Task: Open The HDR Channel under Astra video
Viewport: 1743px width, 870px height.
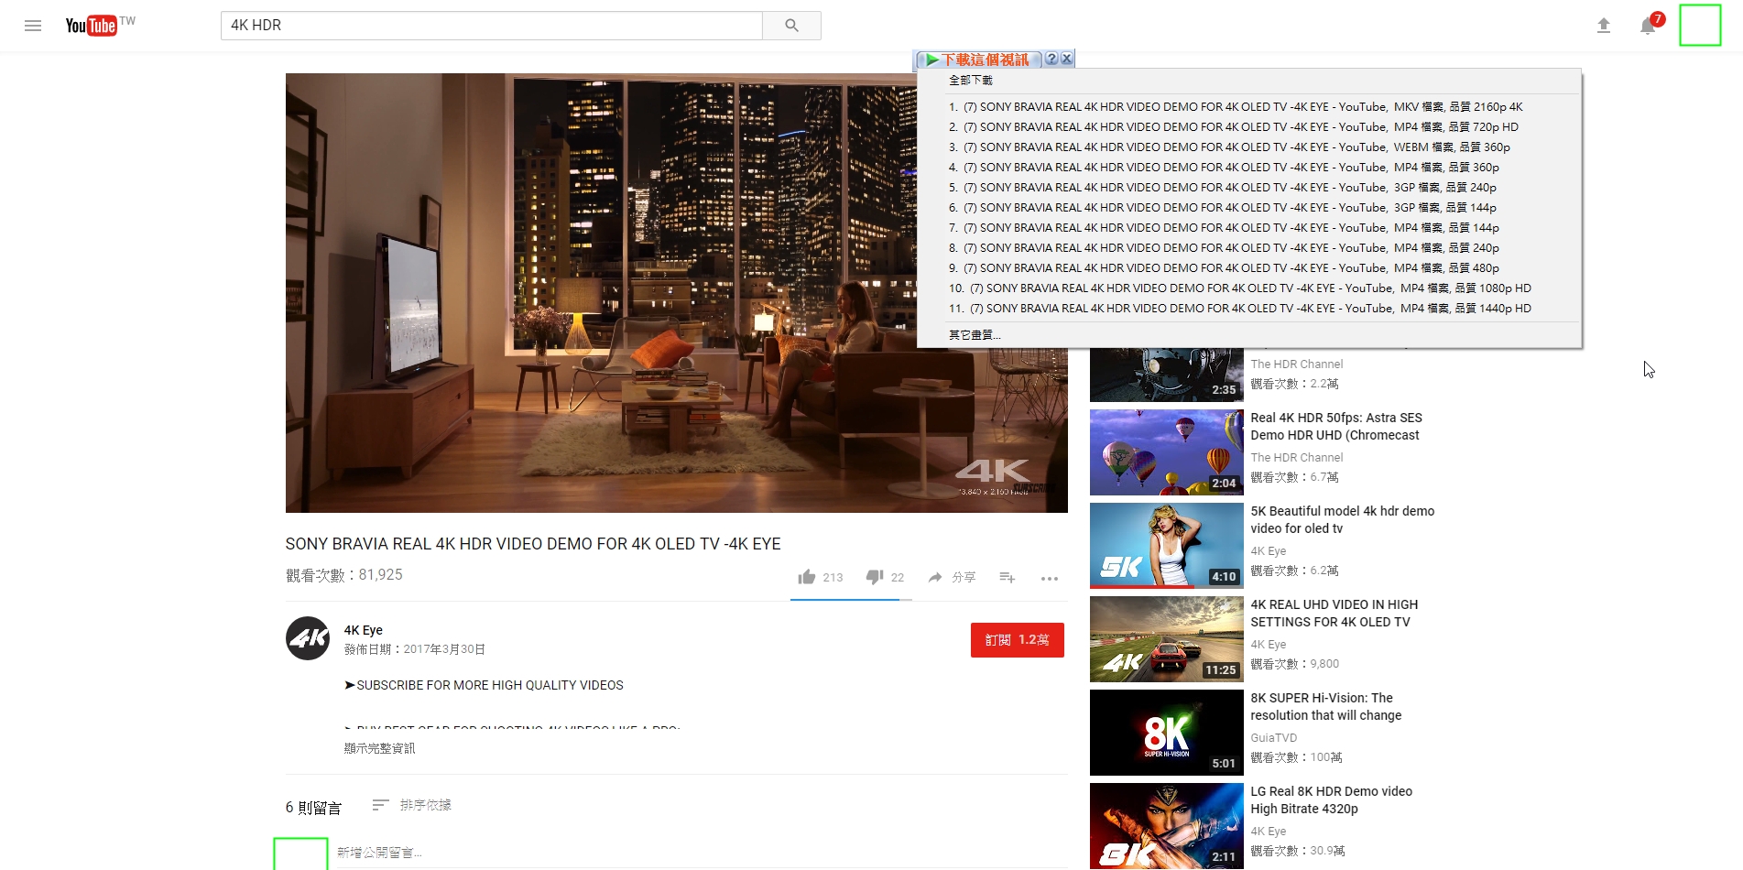Action: (1296, 458)
